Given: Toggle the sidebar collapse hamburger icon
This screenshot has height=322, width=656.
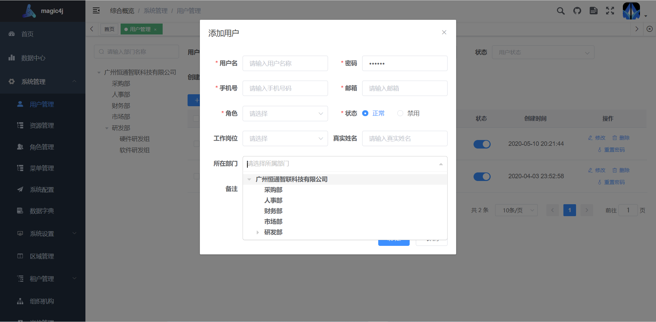Looking at the screenshot, I should 96,11.
